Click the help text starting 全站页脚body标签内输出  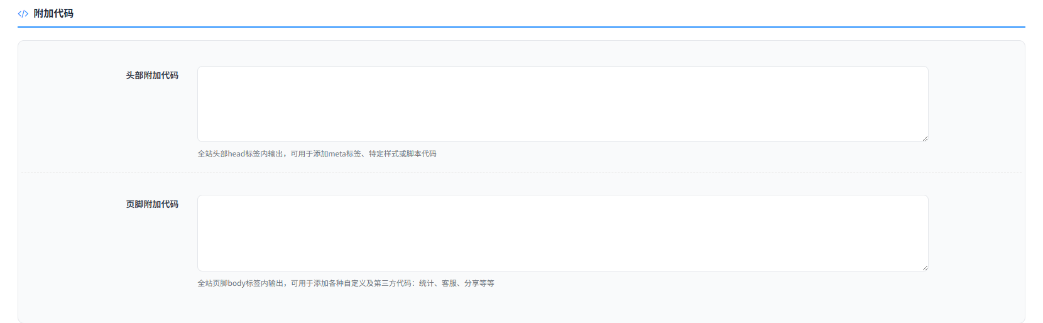coord(346,283)
